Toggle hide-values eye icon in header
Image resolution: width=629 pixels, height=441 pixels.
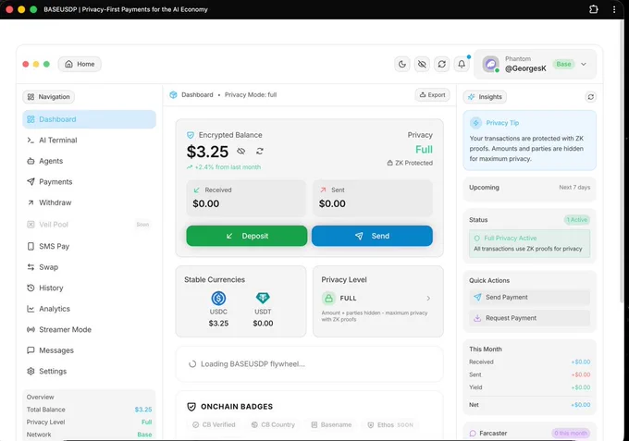422,64
